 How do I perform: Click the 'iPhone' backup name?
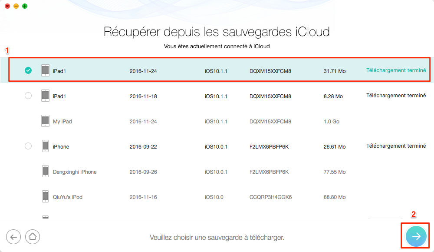click(61, 147)
